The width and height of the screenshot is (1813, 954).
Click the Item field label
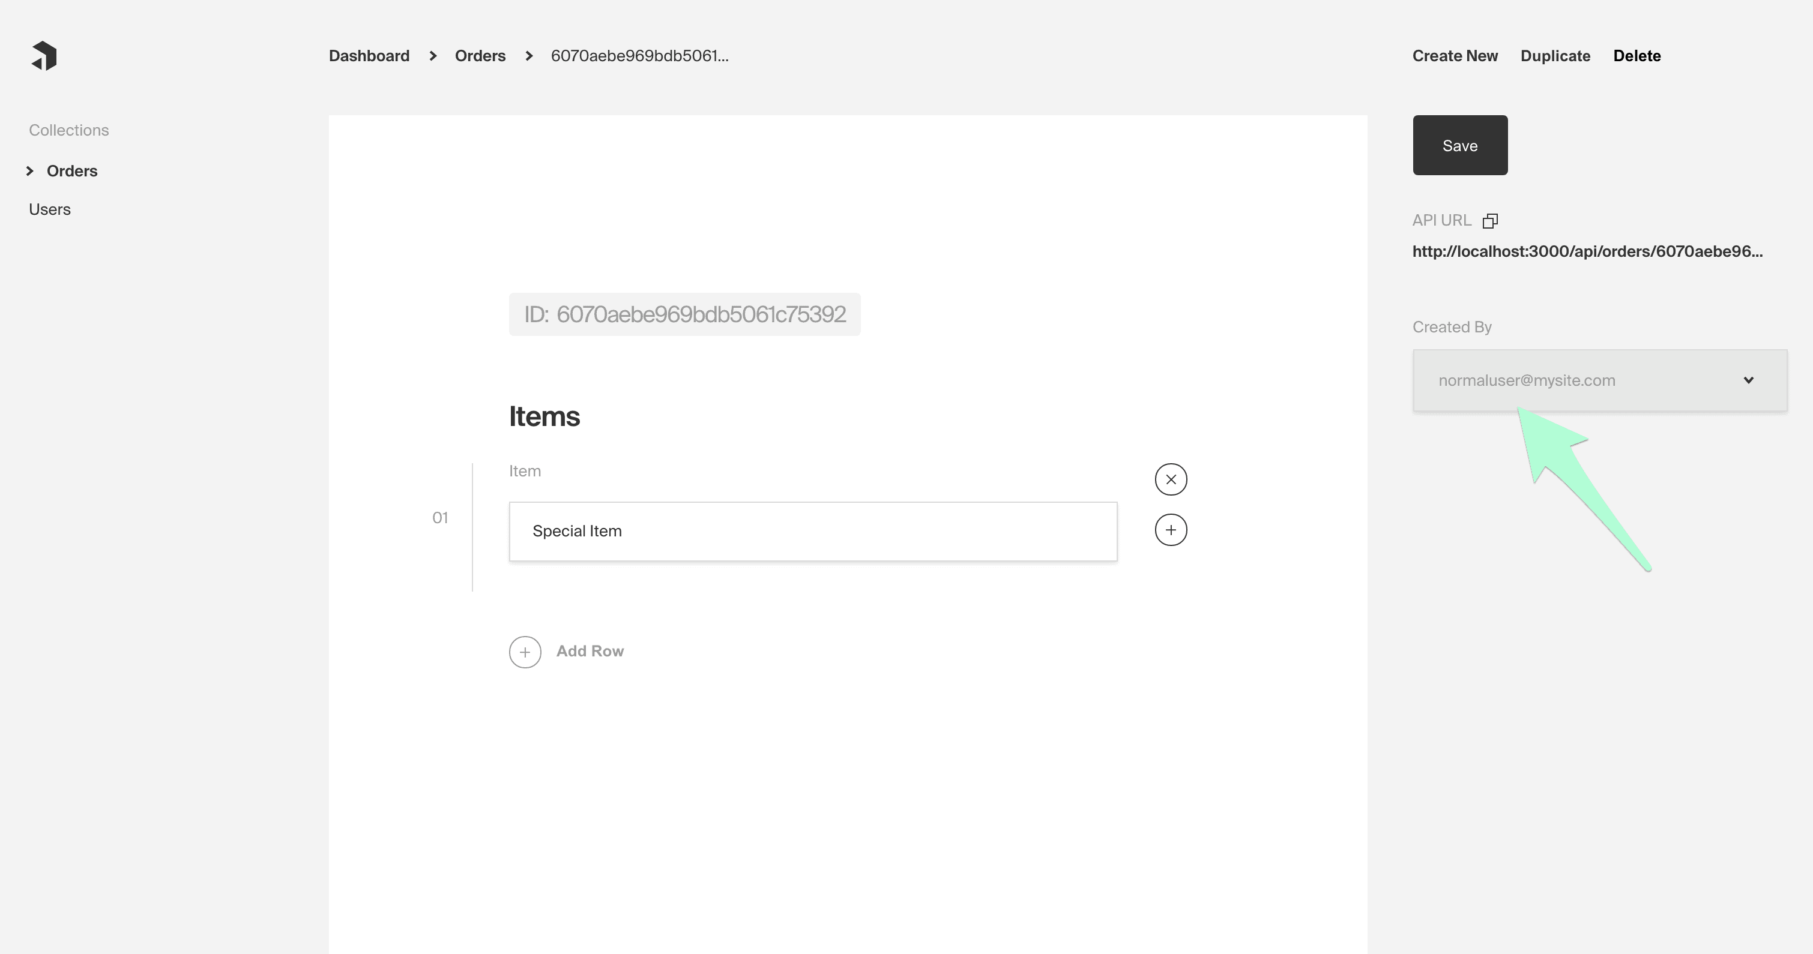pos(524,472)
